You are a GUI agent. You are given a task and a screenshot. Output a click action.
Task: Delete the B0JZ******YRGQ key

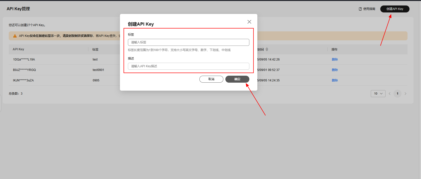(x=335, y=70)
